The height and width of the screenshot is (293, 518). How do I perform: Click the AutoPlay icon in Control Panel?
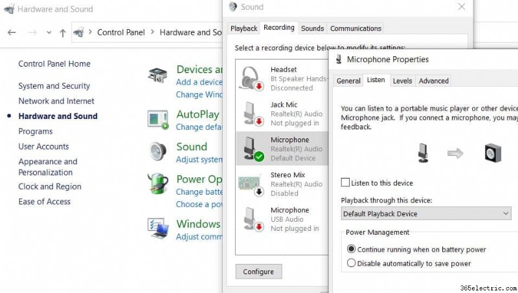tap(158, 120)
